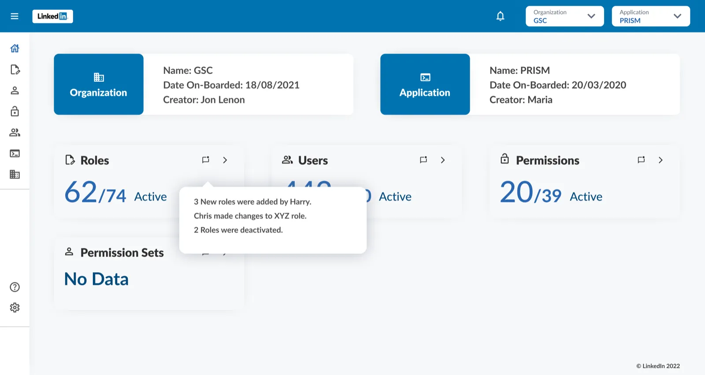The image size is (705, 375).
Task: Click the Permission Sets card title
Action: [x=122, y=253]
